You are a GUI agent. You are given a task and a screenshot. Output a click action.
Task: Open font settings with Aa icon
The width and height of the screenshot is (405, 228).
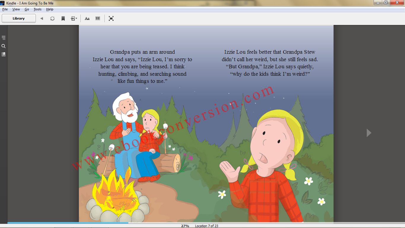point(87,18)
